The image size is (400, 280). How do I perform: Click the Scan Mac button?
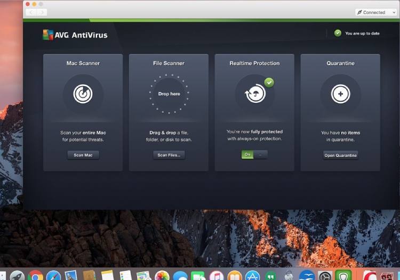[83, 155]
